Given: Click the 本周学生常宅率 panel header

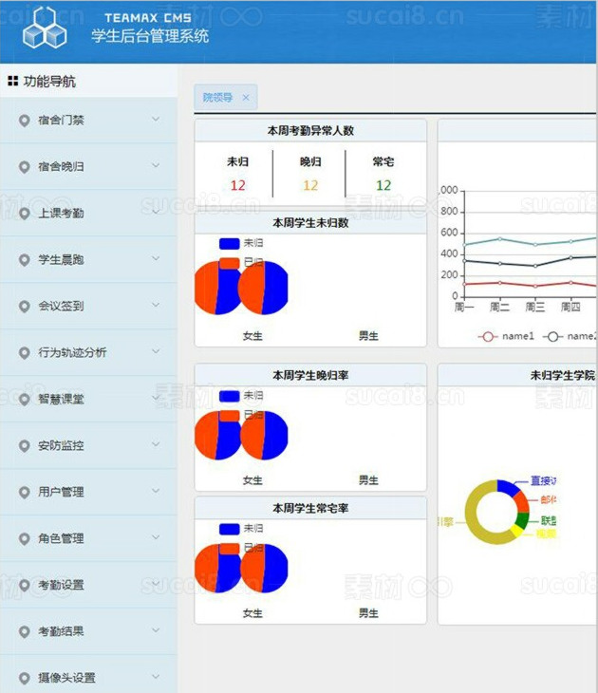Looking at the screenshot, I should (310, 509).
